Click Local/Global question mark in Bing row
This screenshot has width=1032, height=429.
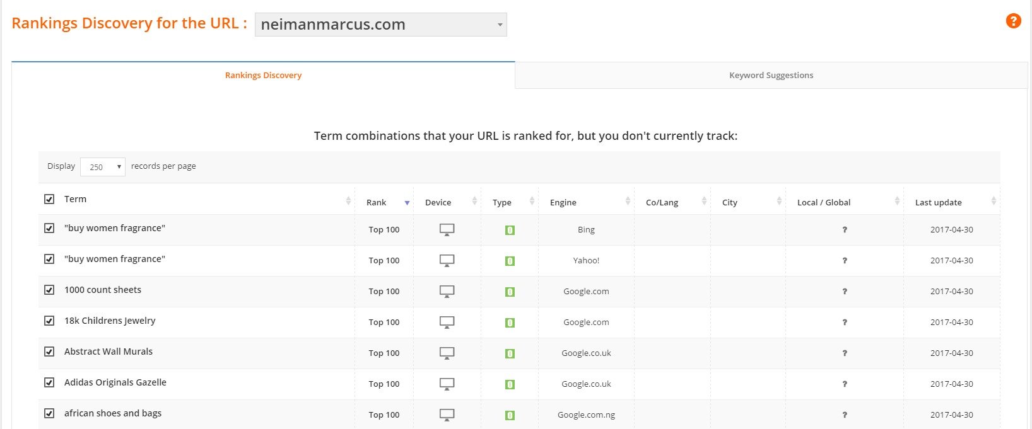[x=845, y=230]
